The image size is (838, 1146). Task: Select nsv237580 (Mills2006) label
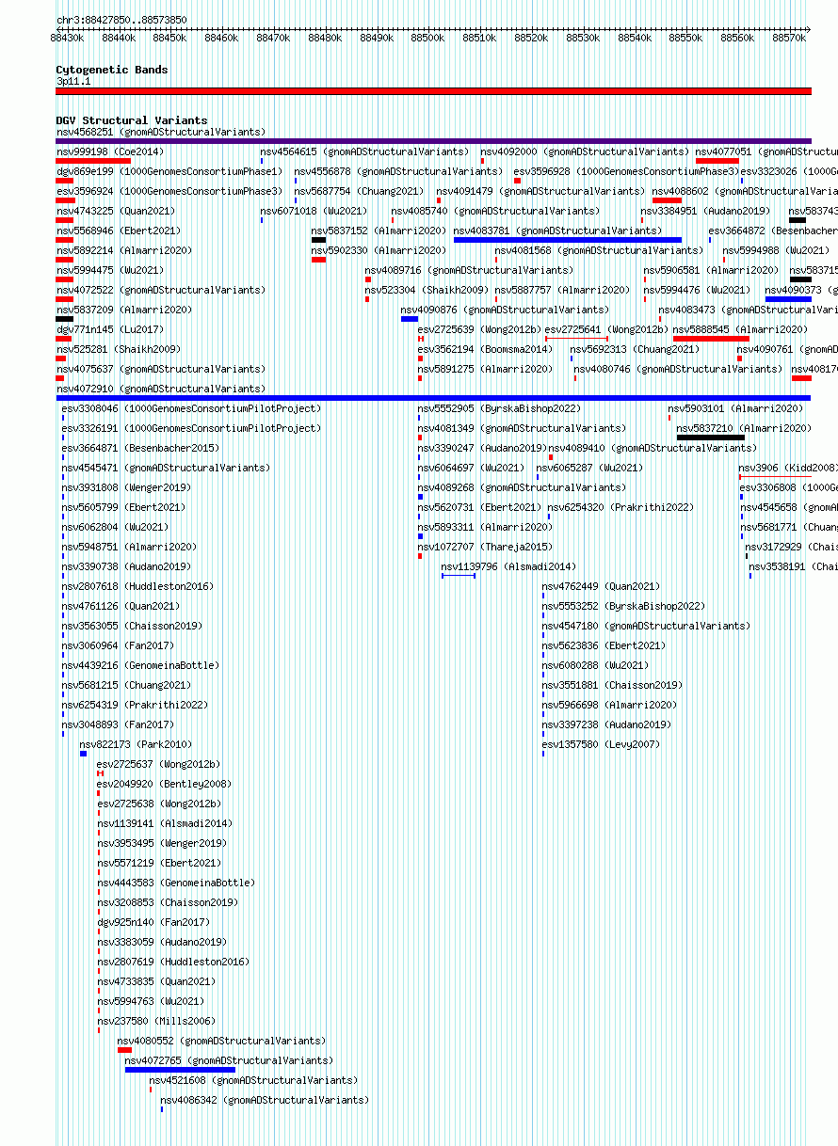(x=156, y=1021)
